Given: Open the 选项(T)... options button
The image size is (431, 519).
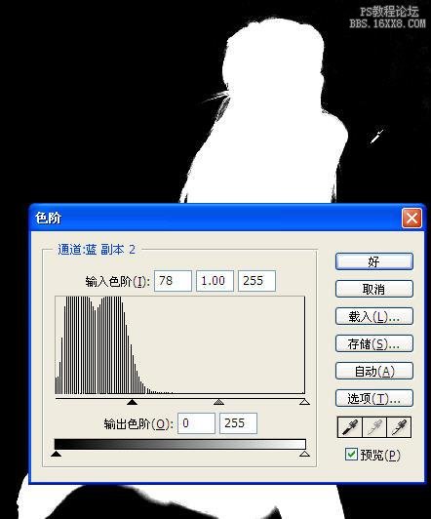Looking at the screenshot, I should 374,398.
